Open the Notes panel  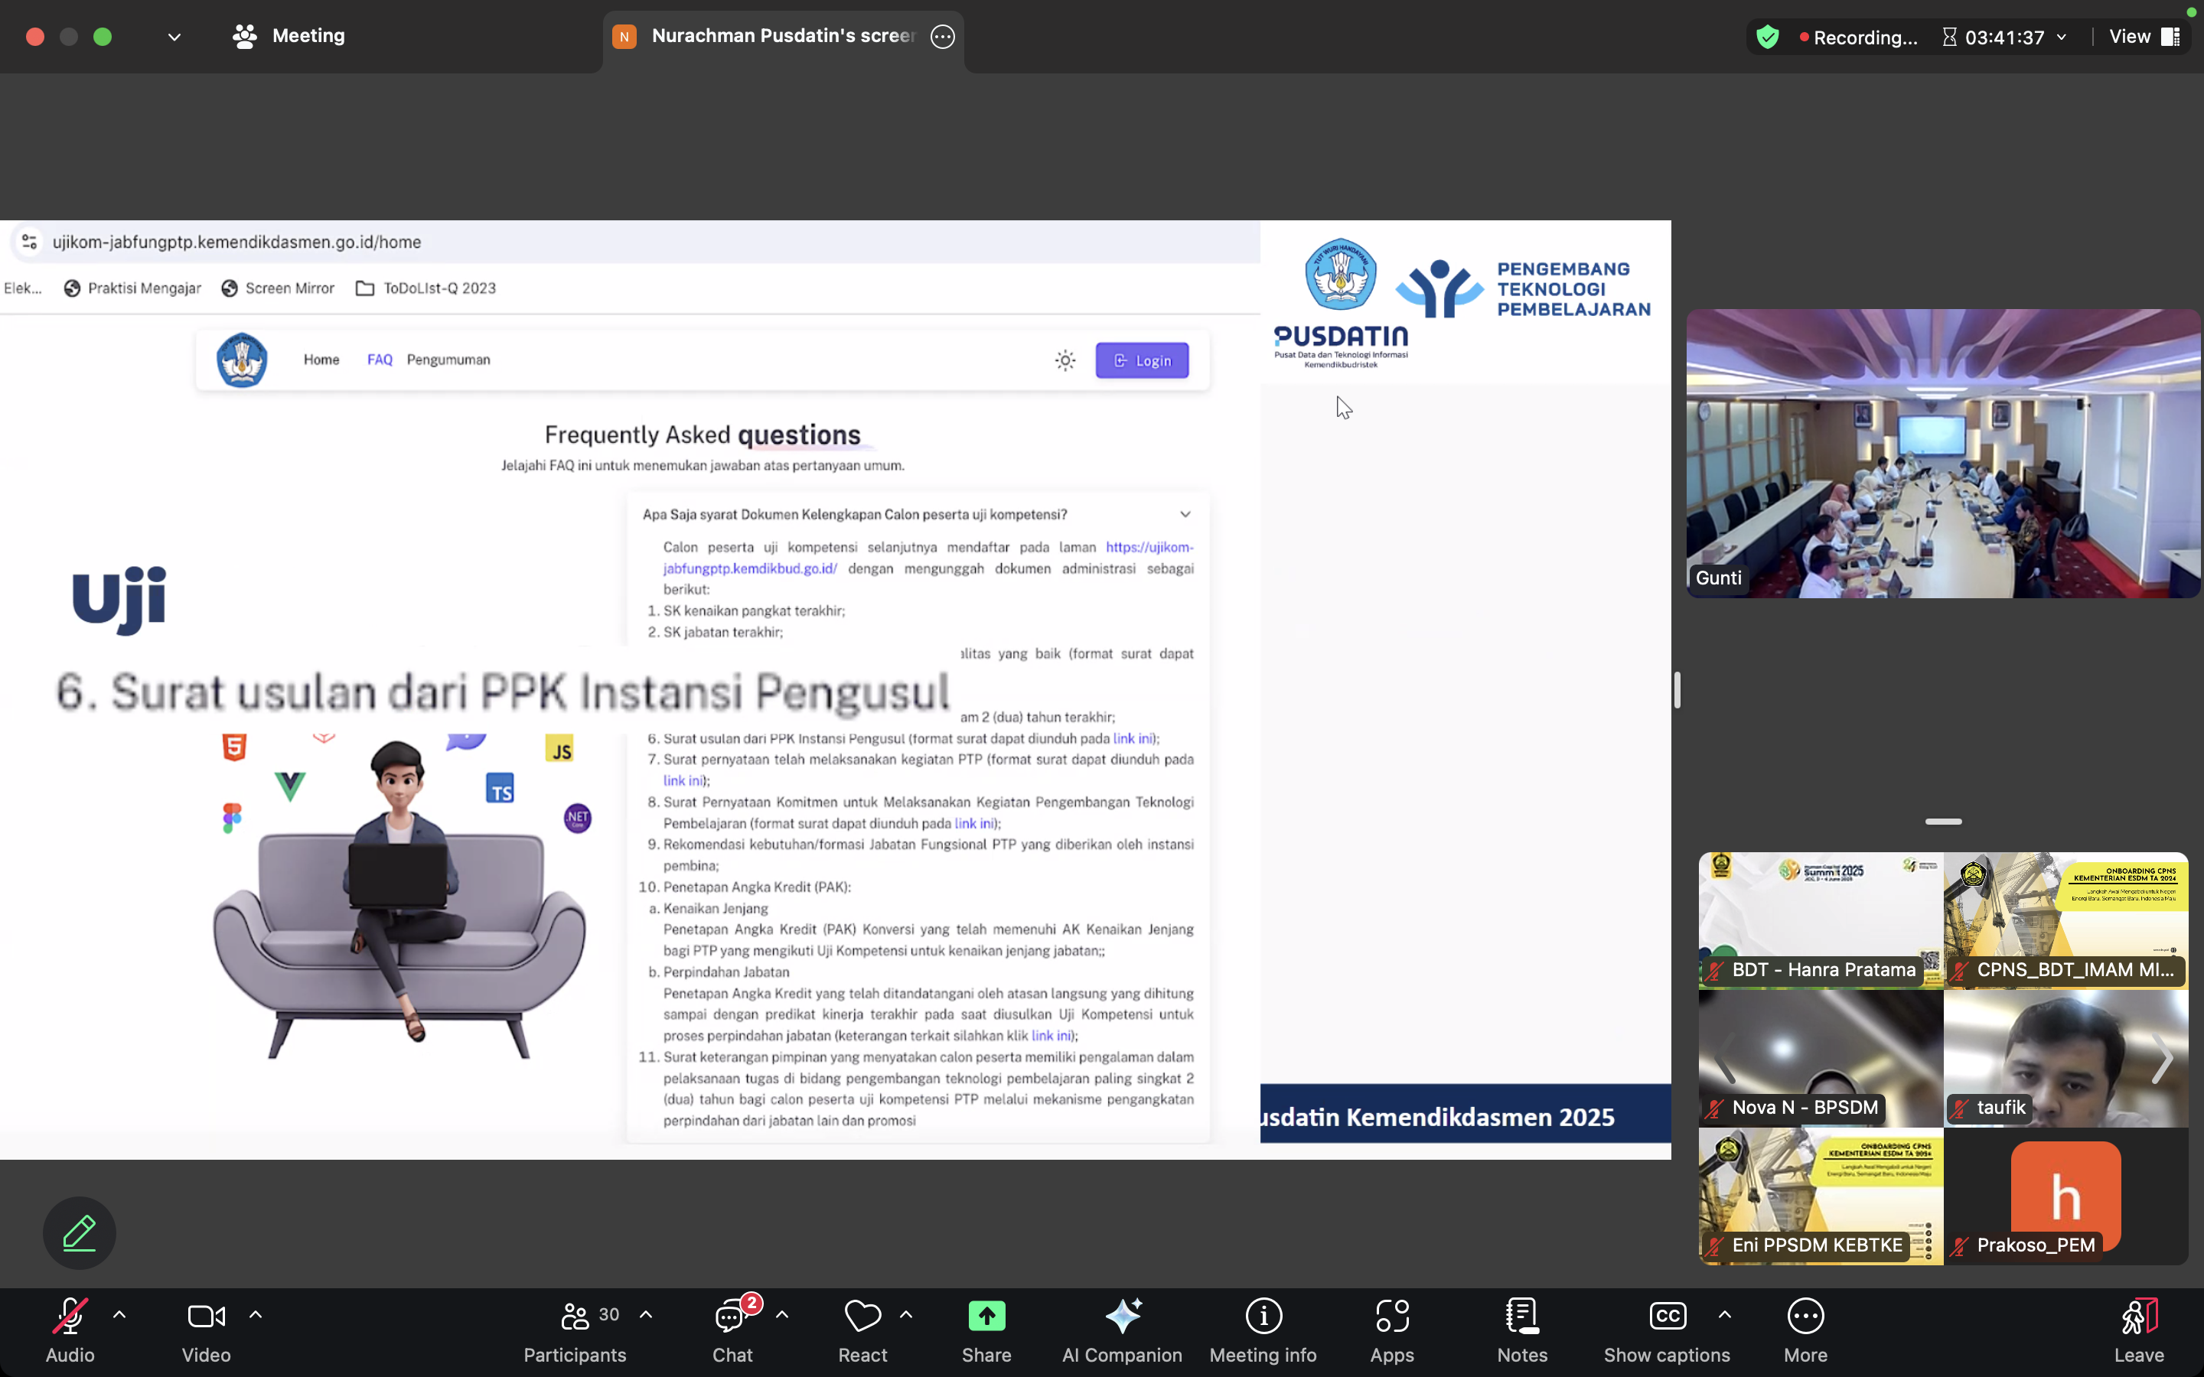coord(1522,1330)
